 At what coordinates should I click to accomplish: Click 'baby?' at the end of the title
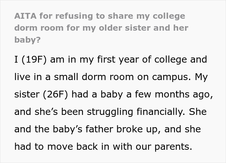tap(28, 40)
